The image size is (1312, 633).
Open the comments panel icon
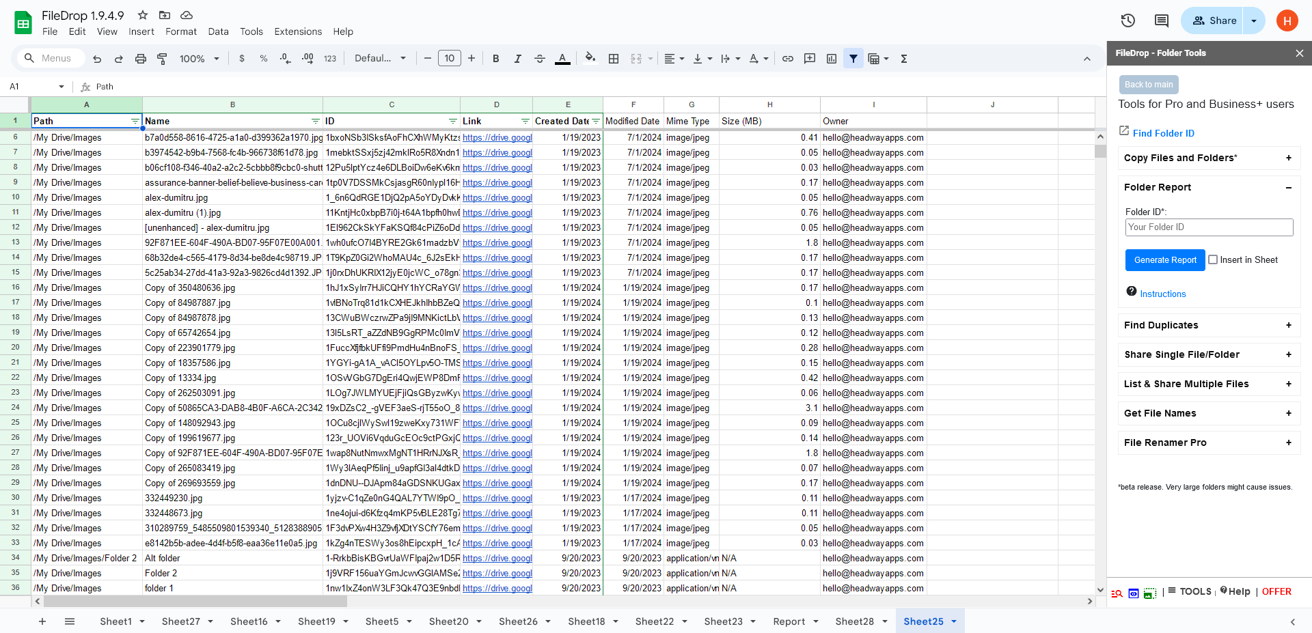pos(1162,20)
